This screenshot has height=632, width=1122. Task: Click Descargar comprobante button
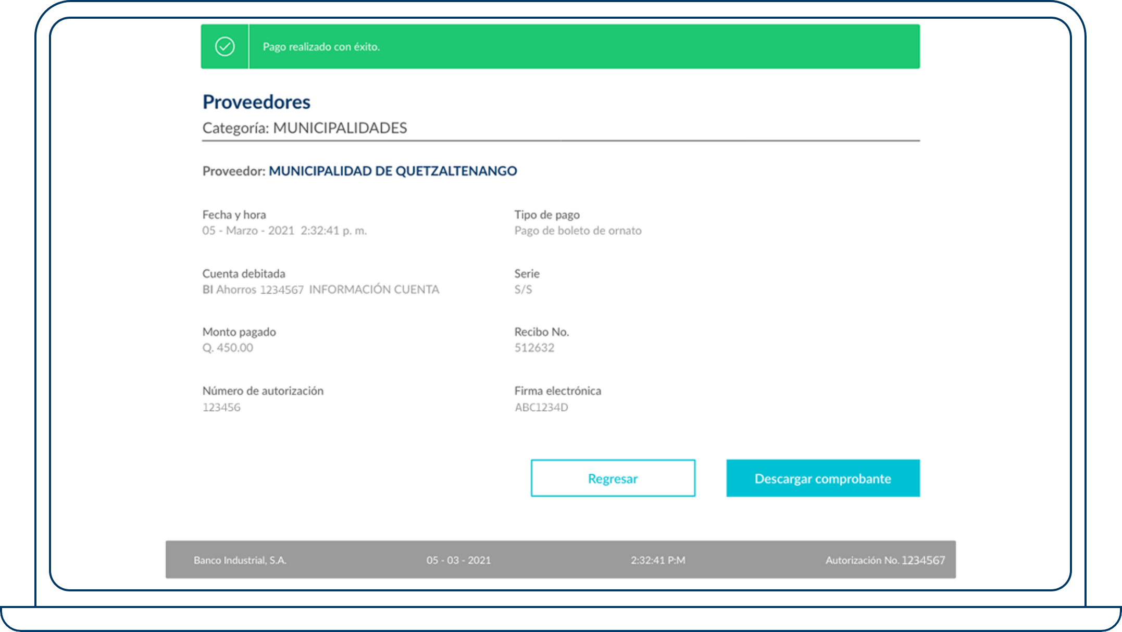(823, 478)
